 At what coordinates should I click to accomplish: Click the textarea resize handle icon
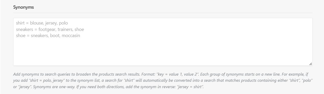click(x=310, y=64)
